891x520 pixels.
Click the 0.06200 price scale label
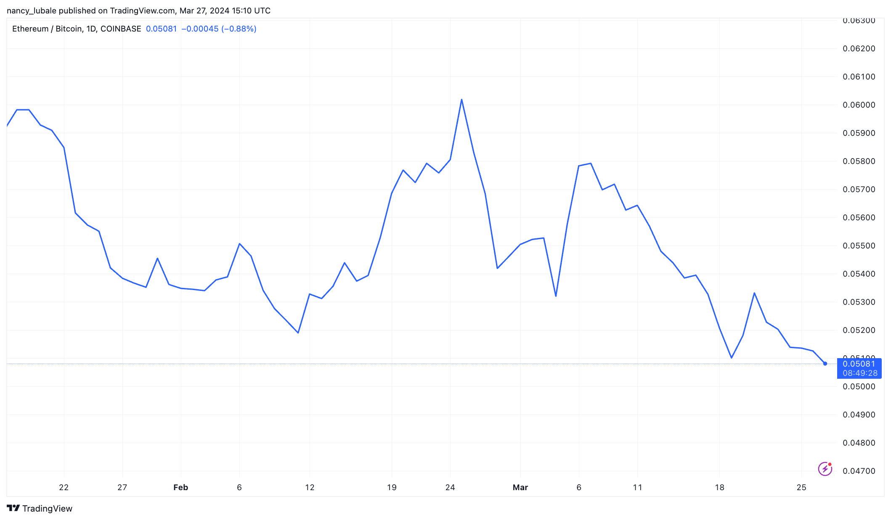point(859,48)
